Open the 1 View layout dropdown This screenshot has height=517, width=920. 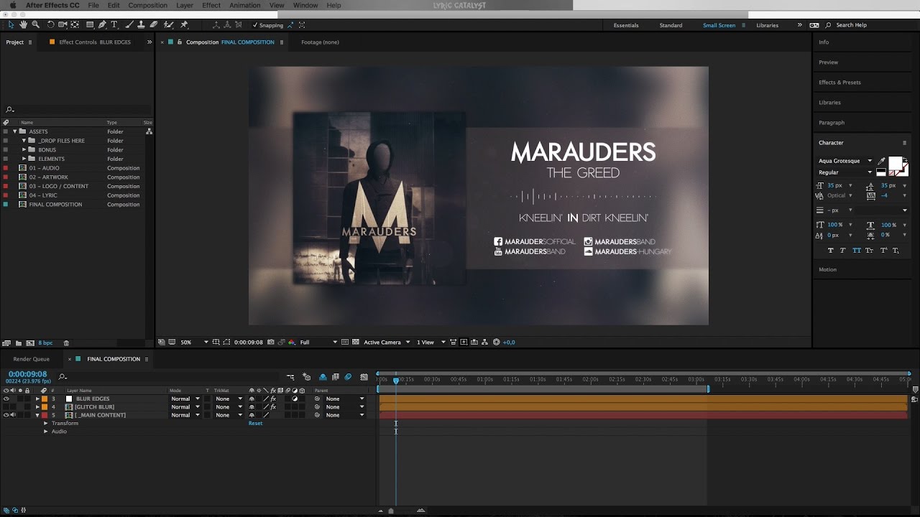tap(431, 343)
